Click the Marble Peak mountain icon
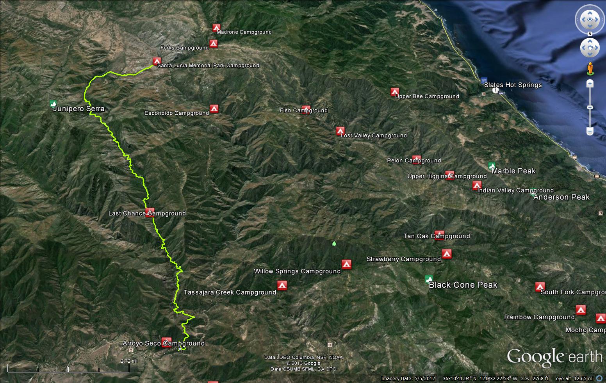The image size is (606, 383). pyautogui.click(x=492, y=166)
